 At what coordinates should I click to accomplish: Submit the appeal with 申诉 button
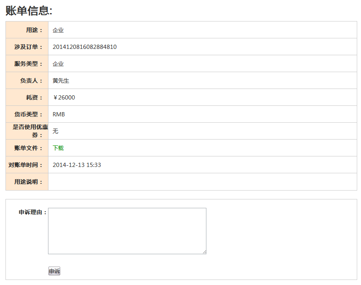pyautogui.click(x=54, y=271)
